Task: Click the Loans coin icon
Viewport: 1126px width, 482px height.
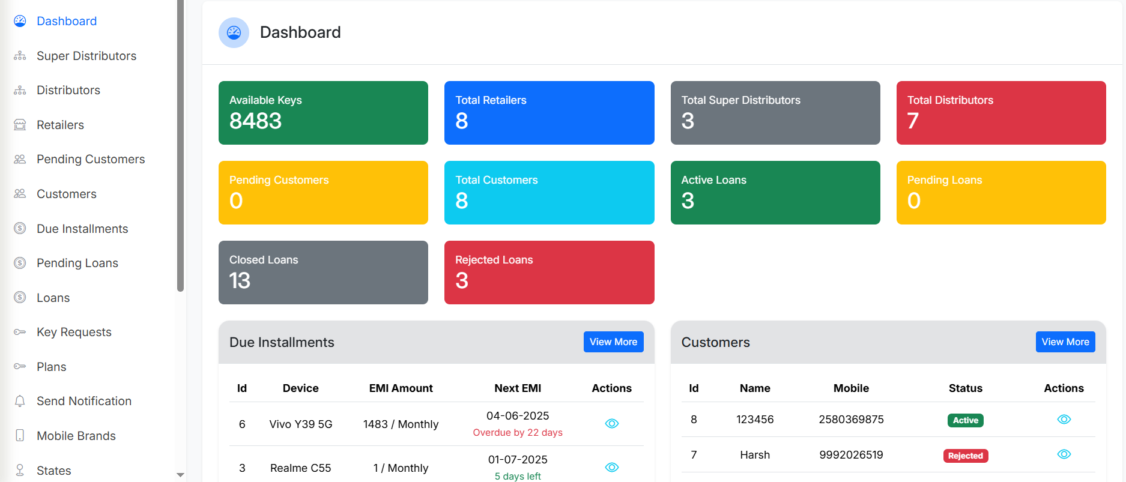Action: click(20, 297)
